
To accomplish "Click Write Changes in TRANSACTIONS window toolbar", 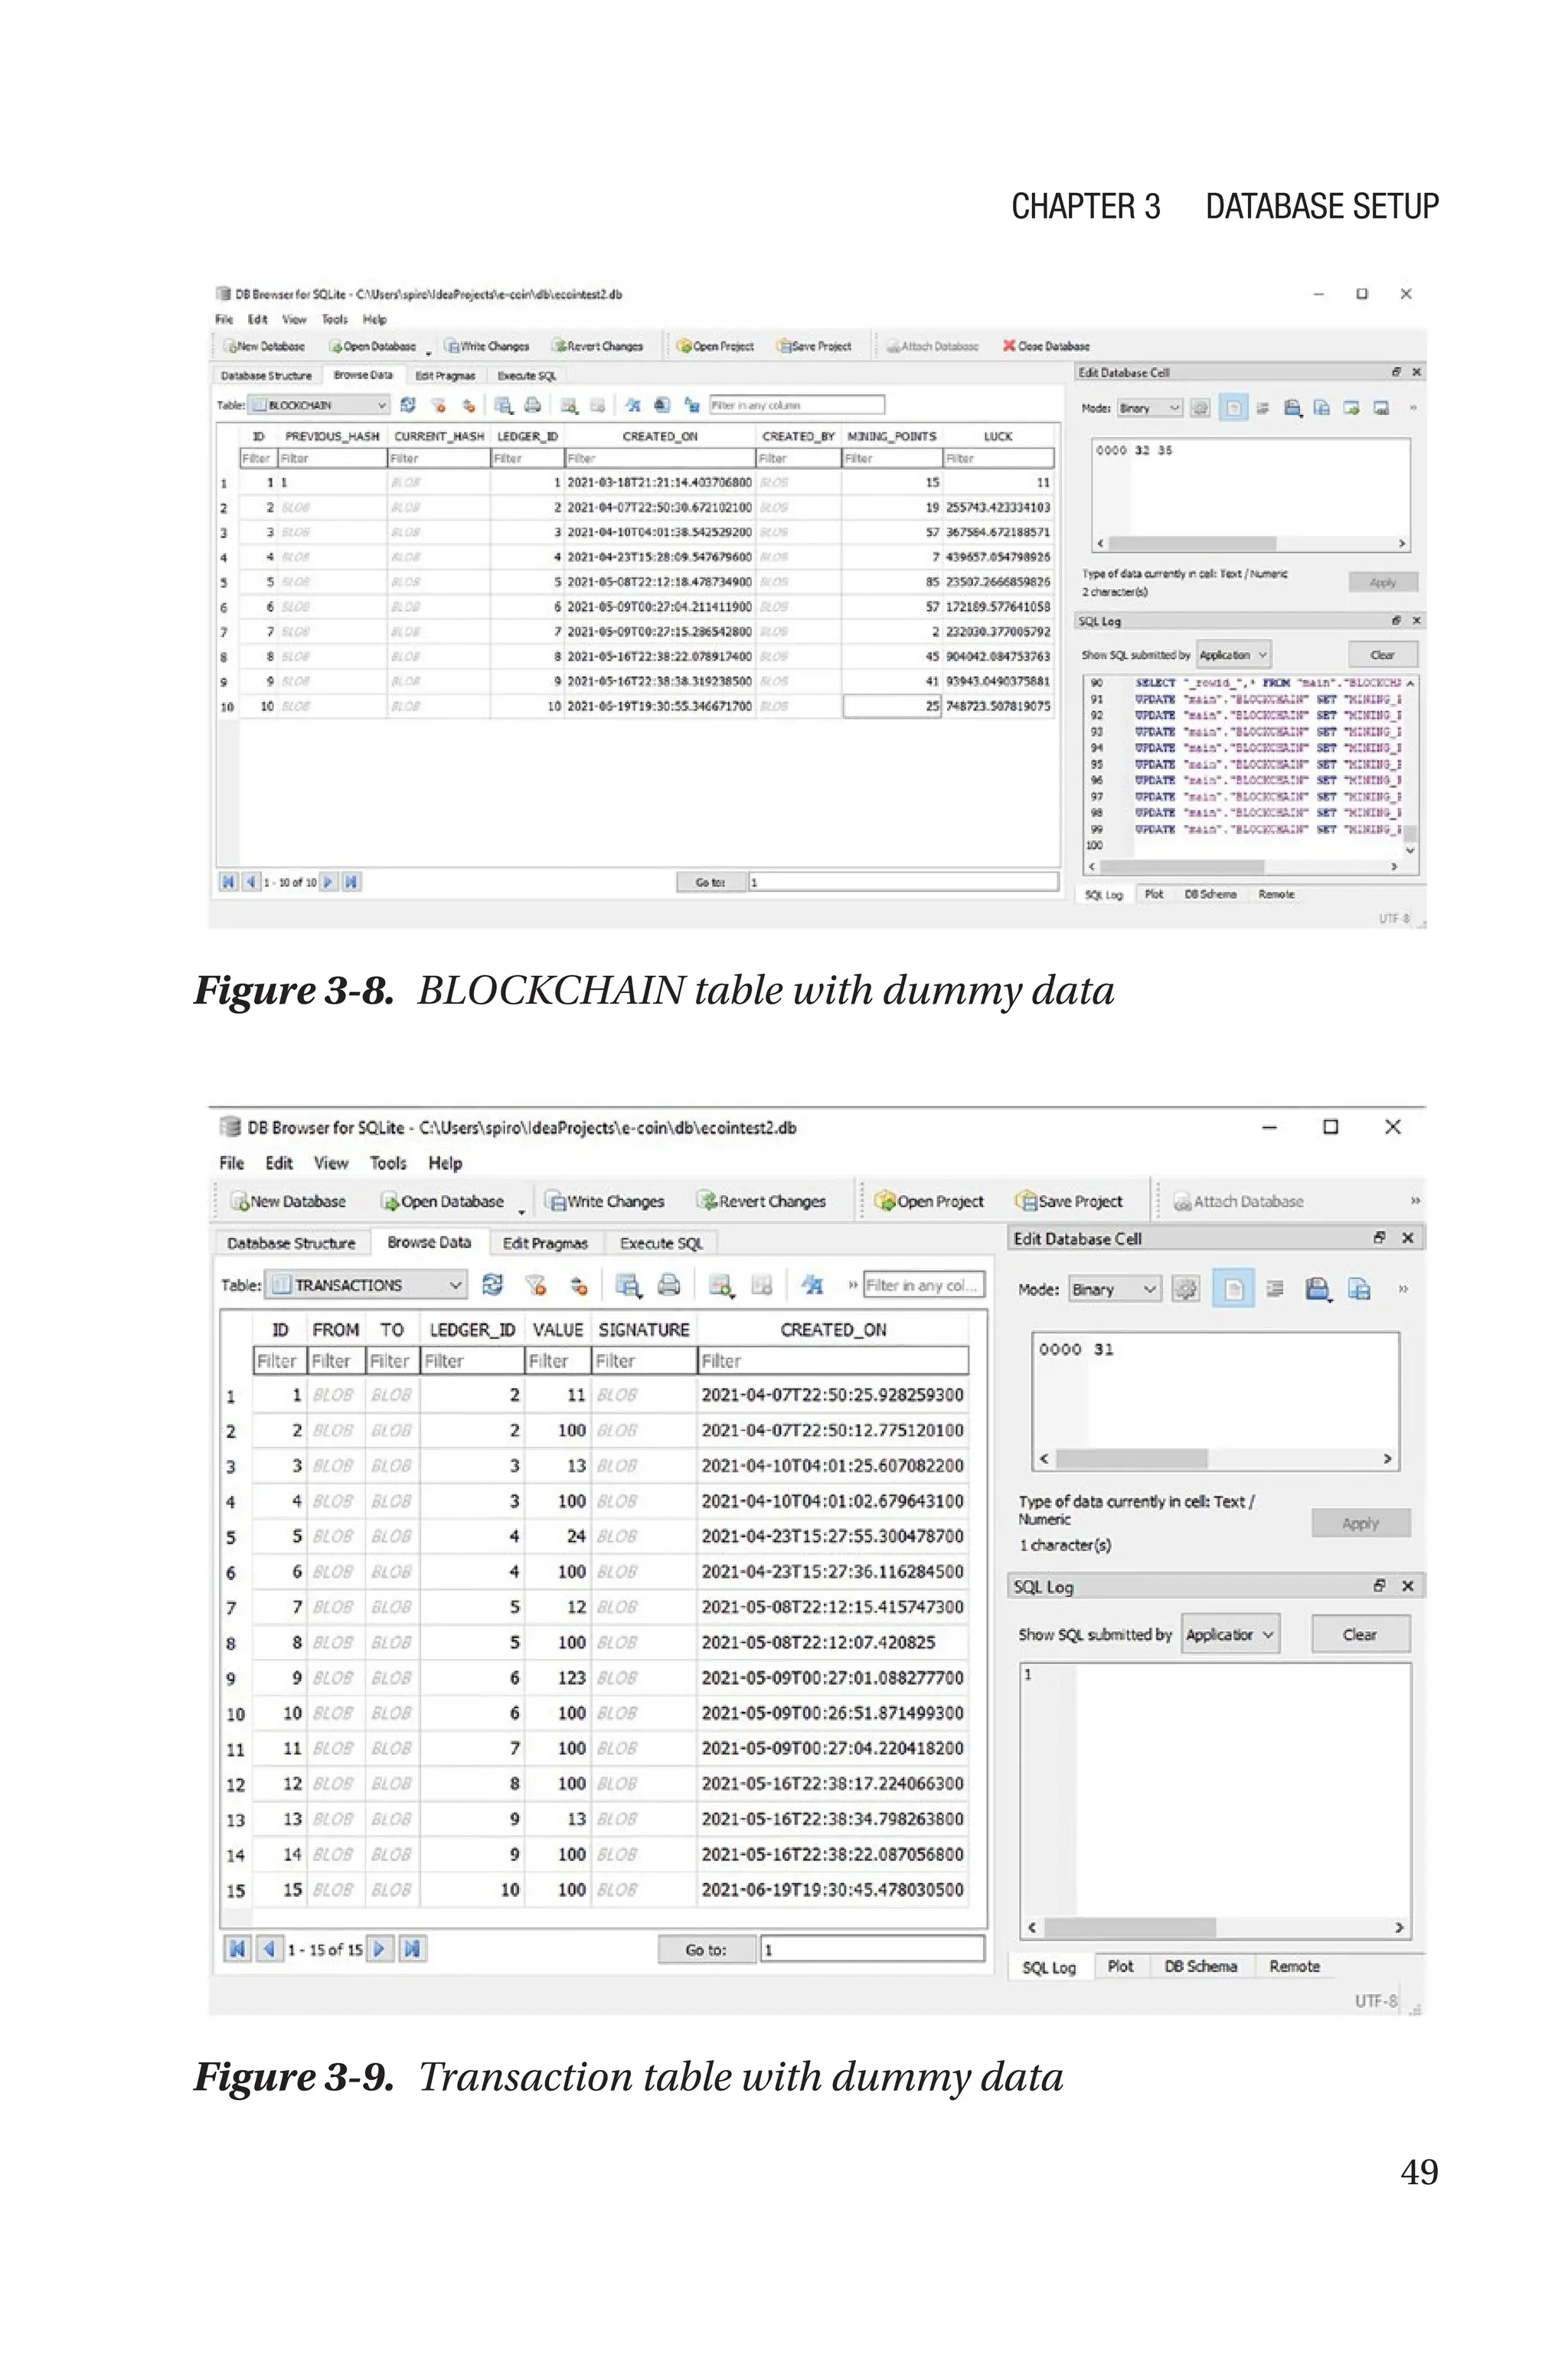I will pyautogui.click(x=605, y=1201).
